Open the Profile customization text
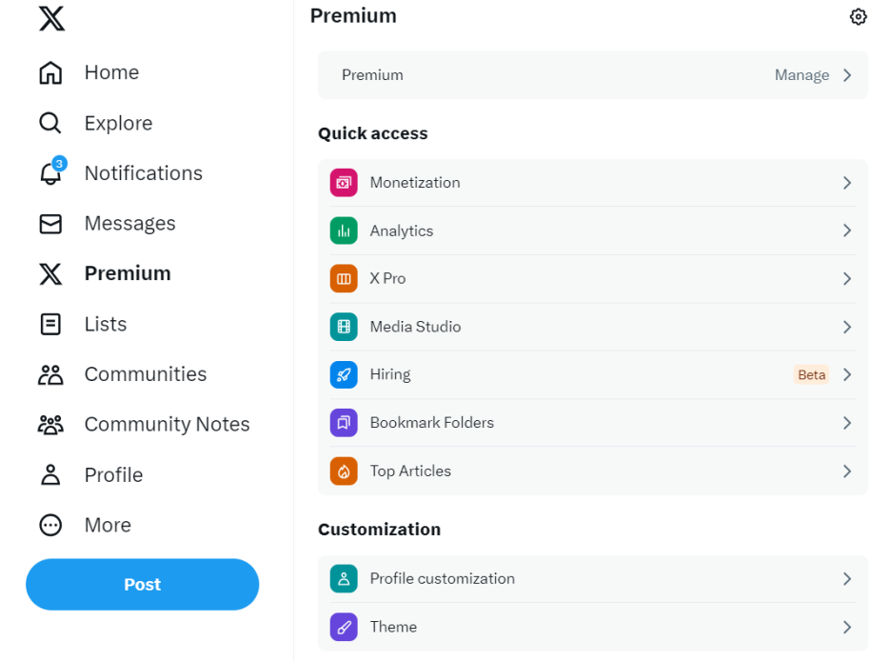The image size is (891, 662). pyautogui.click(x=442, y=579)
